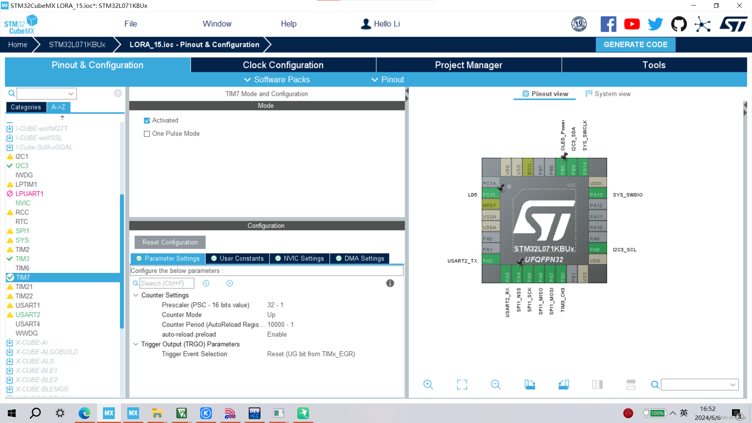Open taskbar search

click(x=36, y=413)
